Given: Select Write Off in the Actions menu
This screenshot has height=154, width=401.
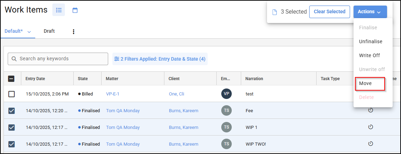Looking at the screenshot, I should [x=369, y=55].
